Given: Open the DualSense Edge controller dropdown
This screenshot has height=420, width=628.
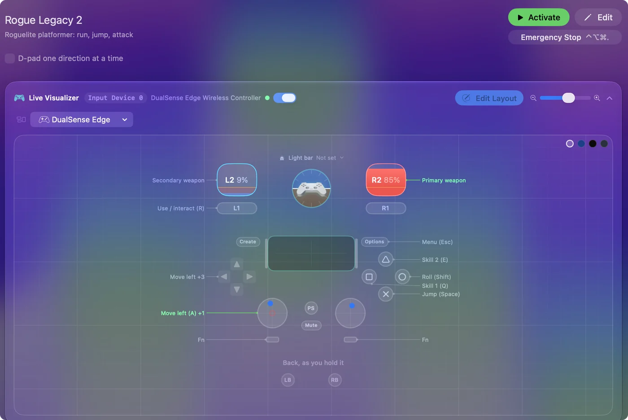Looking at the screenshot, I should pyautogui.click(x=82, y=119).
